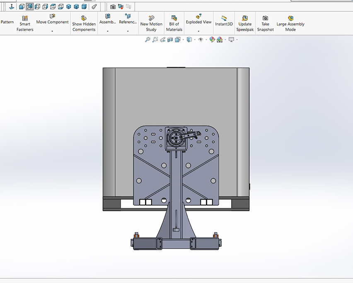Expand Display Style dropdown arrow

195,40
